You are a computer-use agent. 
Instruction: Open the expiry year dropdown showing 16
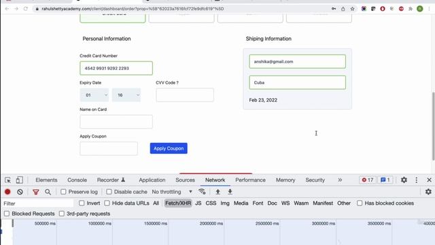tap(126, 95)
